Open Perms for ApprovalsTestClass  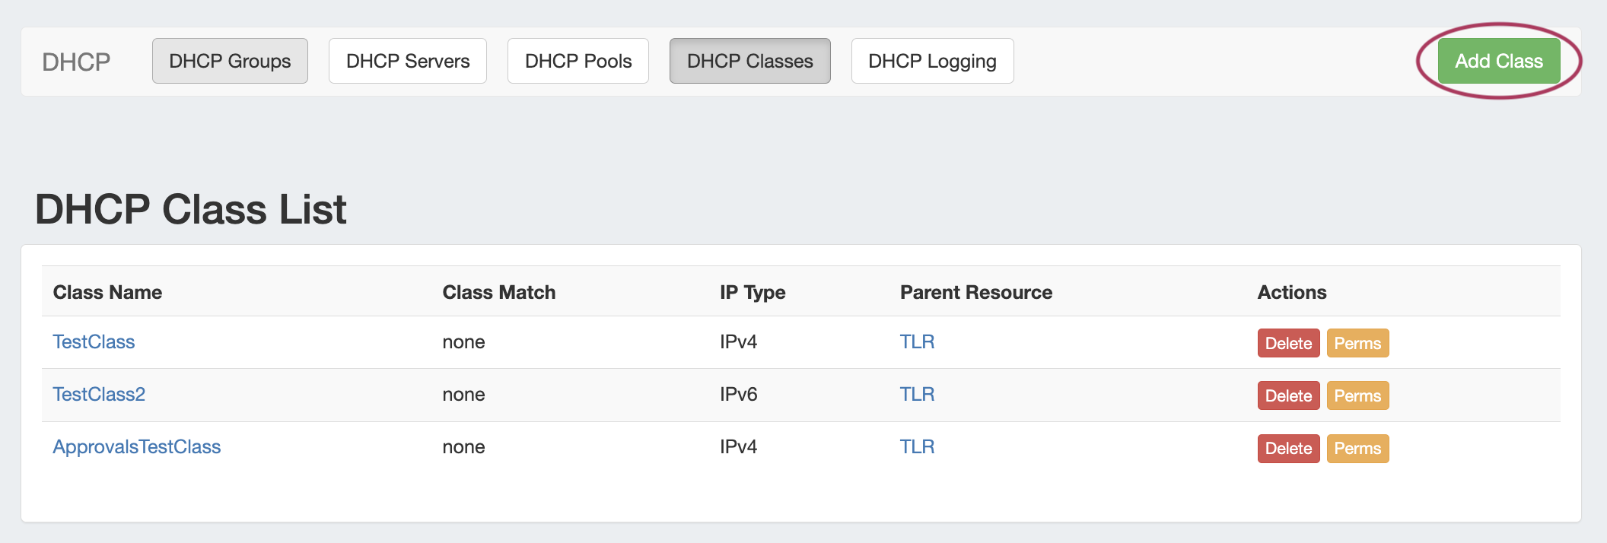point(1357,449)
